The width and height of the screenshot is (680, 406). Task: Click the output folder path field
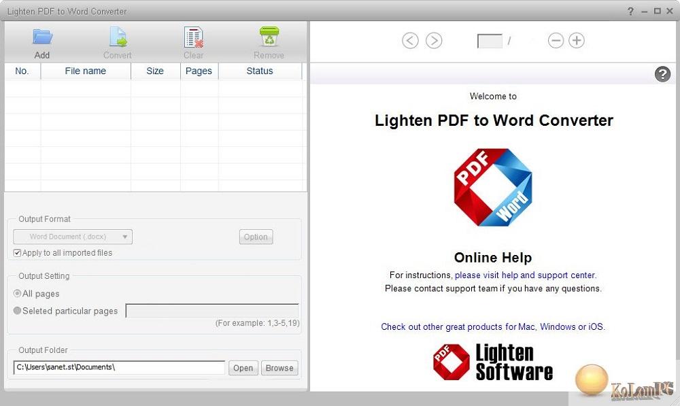(119, 367)
